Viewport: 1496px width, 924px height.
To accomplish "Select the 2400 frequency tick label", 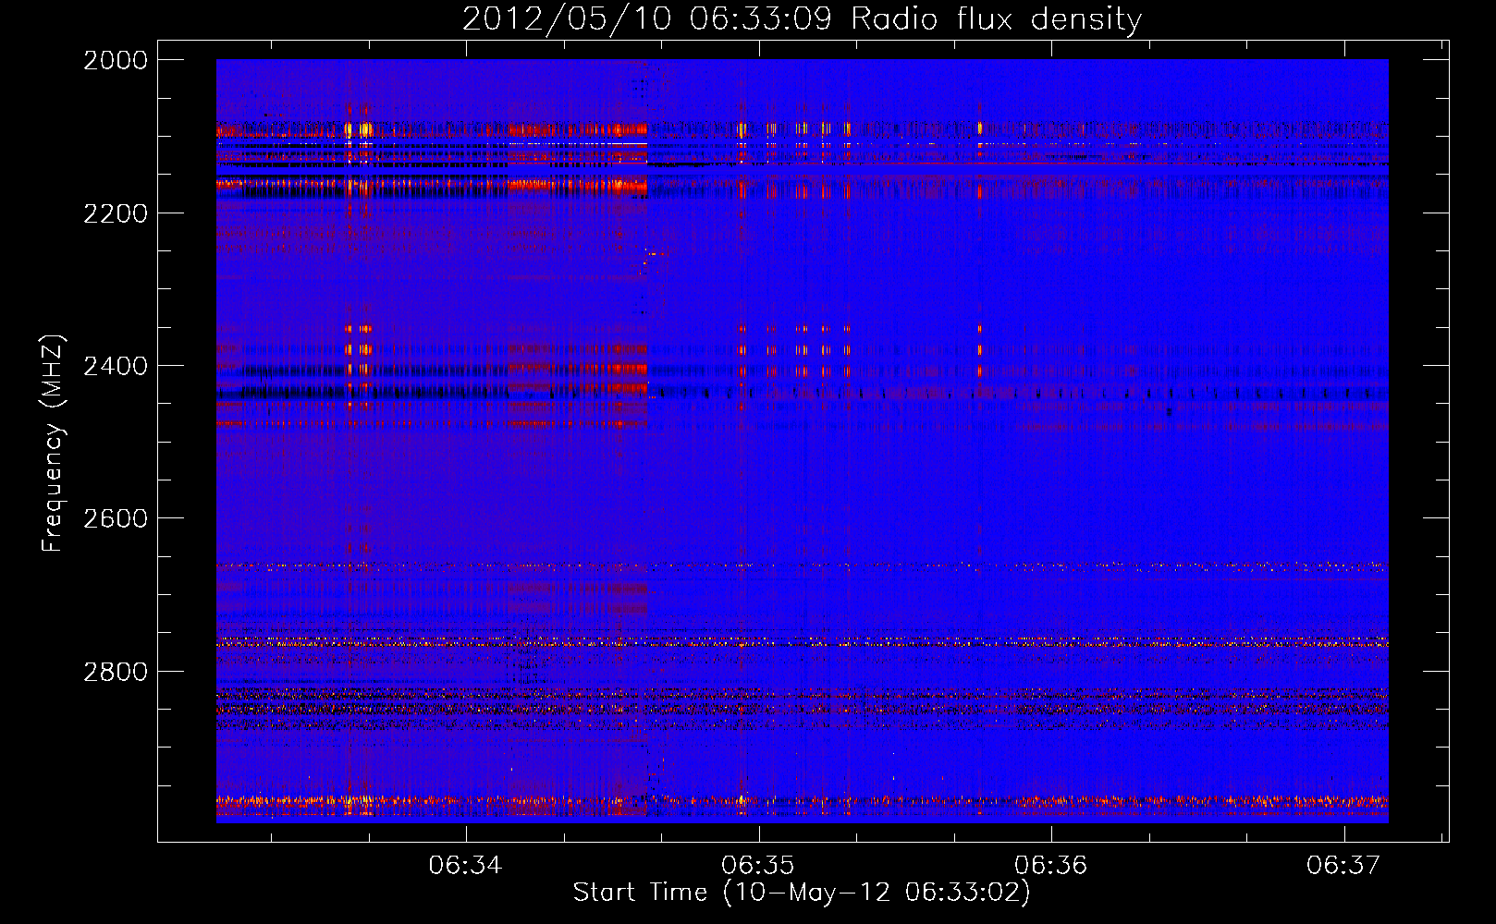I will (x=116, y=366).
